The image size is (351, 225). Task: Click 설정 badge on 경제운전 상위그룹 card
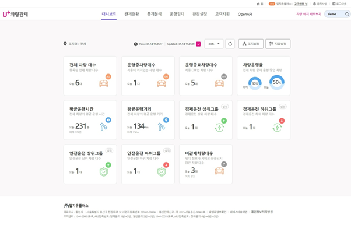(225, 107)
